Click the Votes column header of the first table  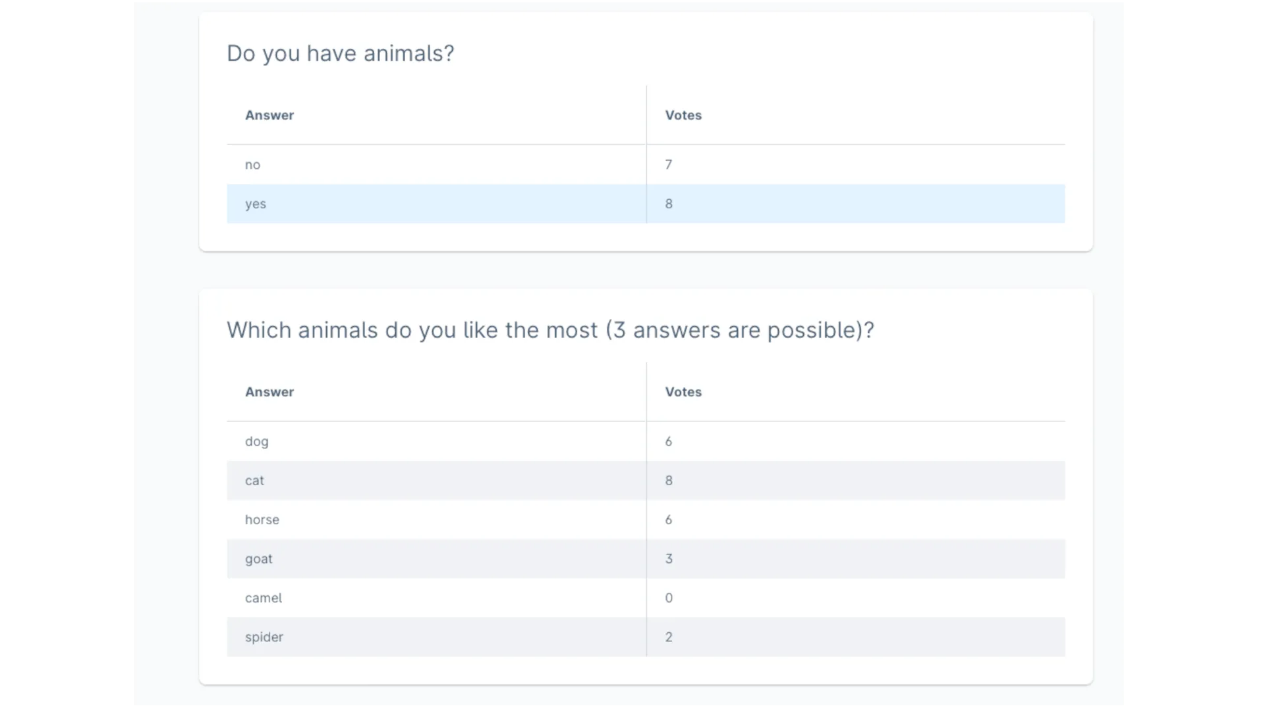coord(683,115)
